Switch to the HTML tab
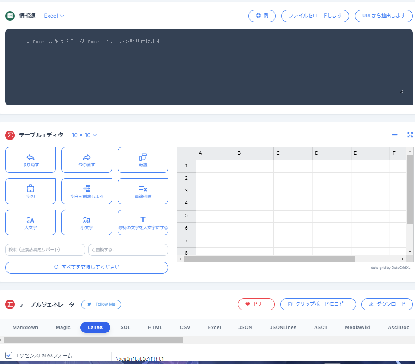This screenshot has width=415, height=364. (x=155, y=327)
